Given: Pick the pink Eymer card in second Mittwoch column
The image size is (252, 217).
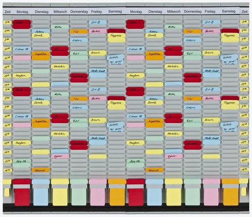Looking at the screenshot, I should [173, 156].
